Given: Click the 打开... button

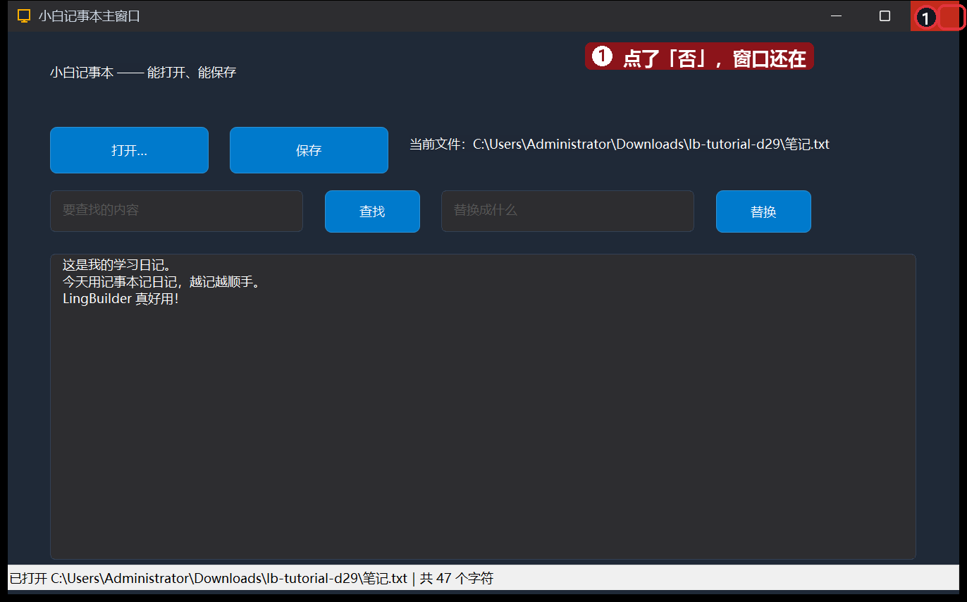Looking at the screenshot, I should coord(129,150).
